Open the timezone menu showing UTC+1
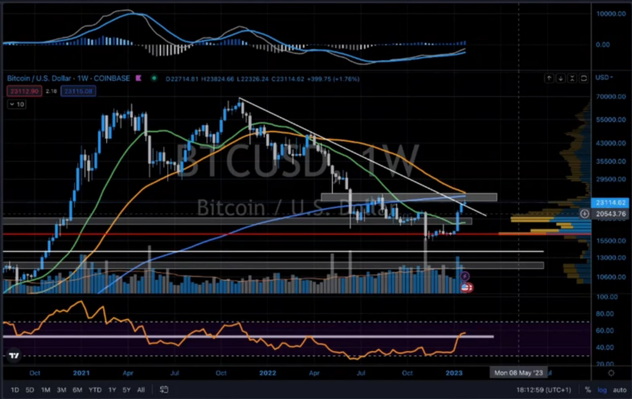Image resolution: width=632 pixels, height=399 pixels. point(543,390)
